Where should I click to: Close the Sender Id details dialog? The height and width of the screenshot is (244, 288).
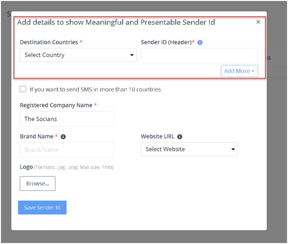point(258,22)
